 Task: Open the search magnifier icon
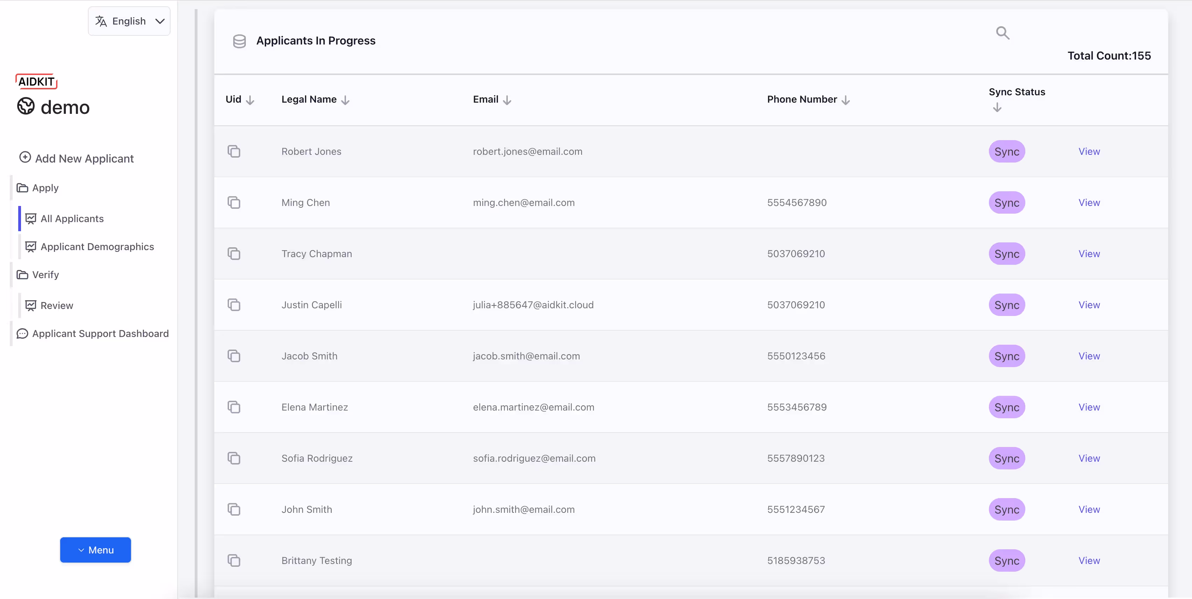[1002, 33]
